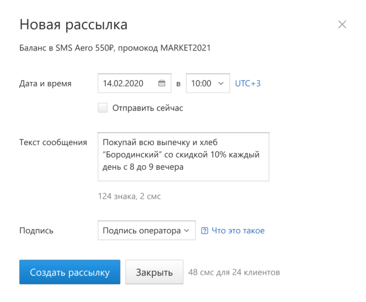Close the Новая рассылка dialog with X
The image size is (366, 302).
click(342, 24)
